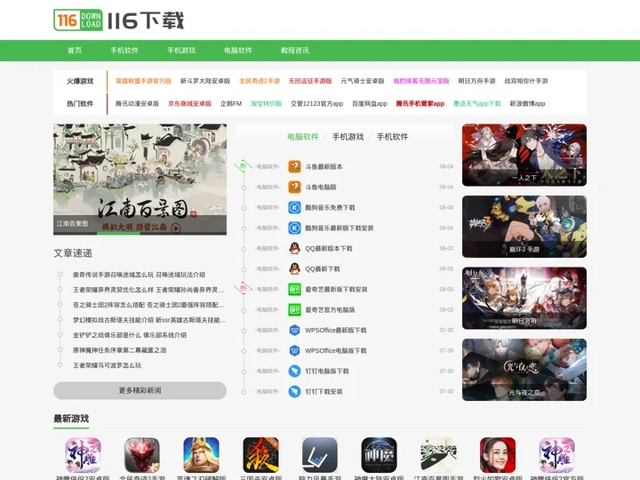
Task: Open the 战双帕弥什手游 link
Action: click(x=526, y=81)
